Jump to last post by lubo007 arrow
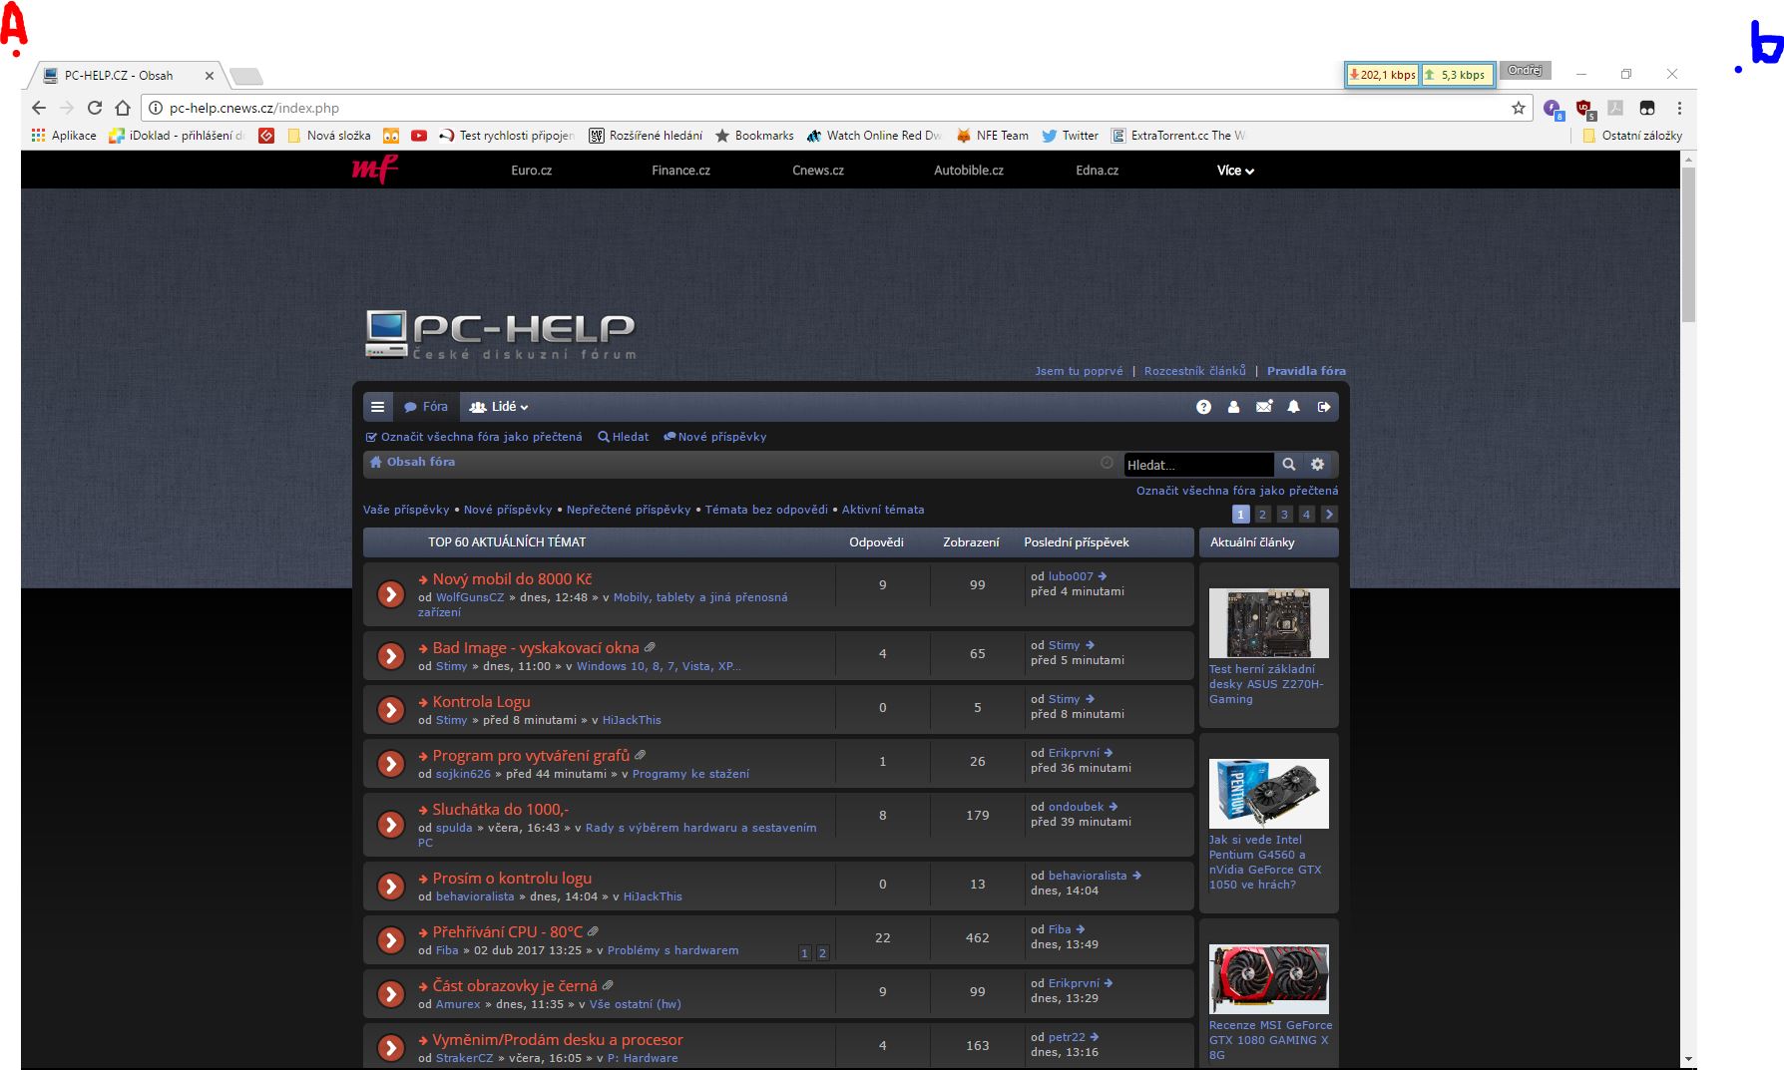1784x1070 pixels. [1103, 576]
